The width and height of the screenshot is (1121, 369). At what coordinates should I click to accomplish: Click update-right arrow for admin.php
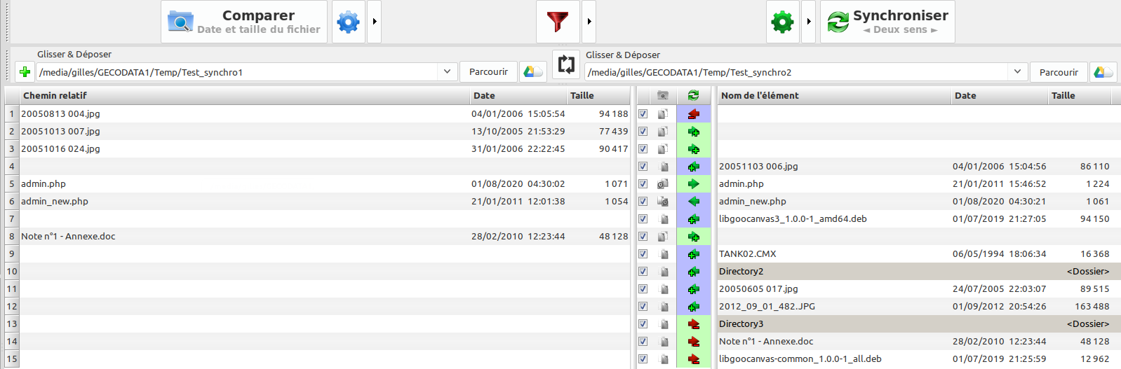pos(694,184)
